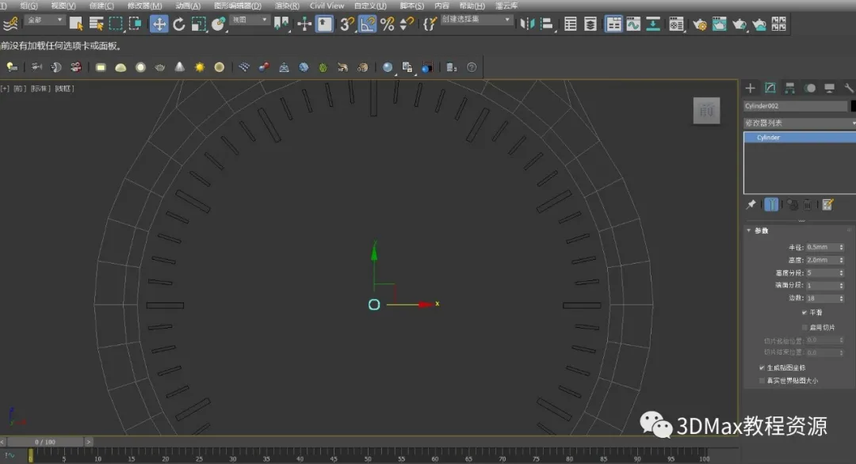
Task: Switch to the Motion command panel tab
Action: pyautogui.click(x=810, y=88)
